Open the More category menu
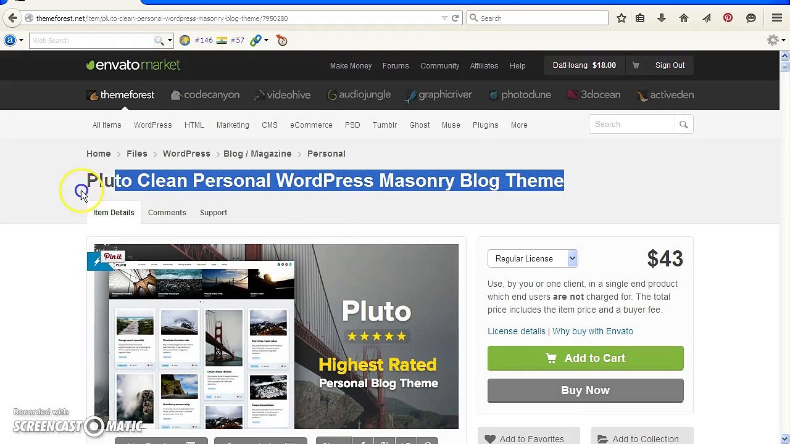Image resolution: width=790 pixels, height=444 pixels. (x=519, y=125)
